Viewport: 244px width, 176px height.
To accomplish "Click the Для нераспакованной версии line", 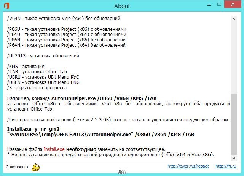I will [x=118, y=120].
